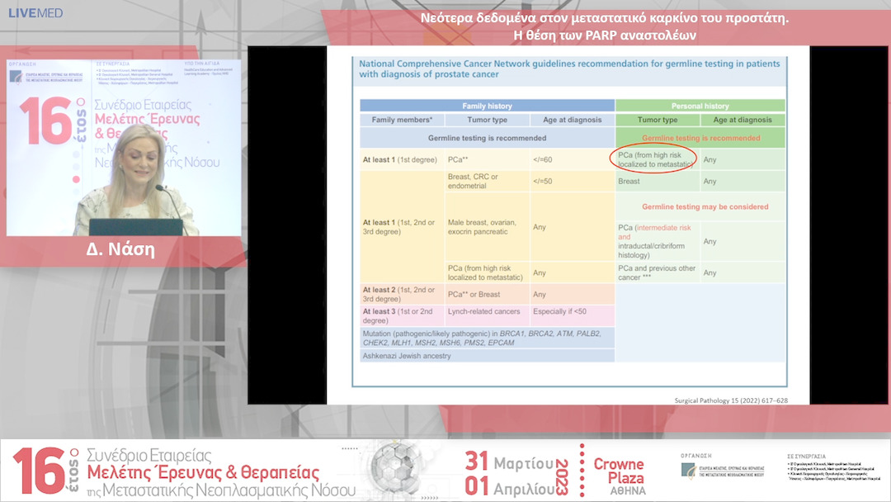Click the Family members* column header
The image size is (891, 502).
click(402, 120)
